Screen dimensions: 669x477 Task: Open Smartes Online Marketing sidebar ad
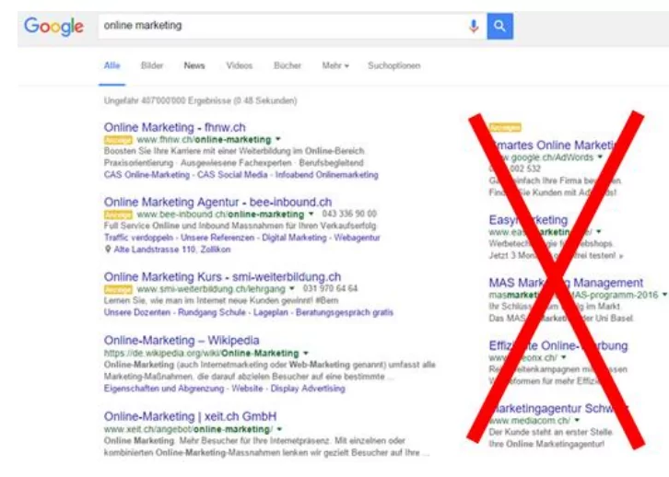tap(555, 145)
